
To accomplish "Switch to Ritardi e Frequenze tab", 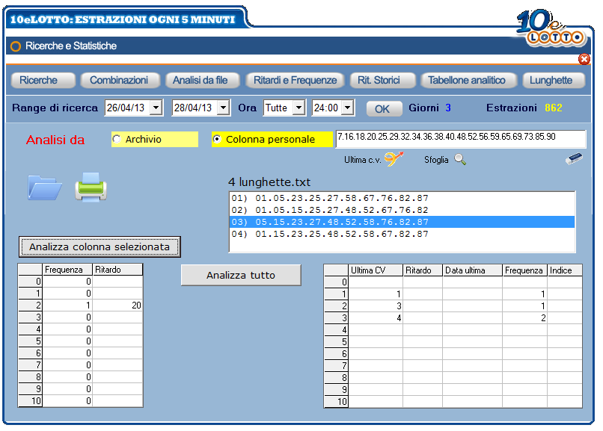I will tap(295, 80).
